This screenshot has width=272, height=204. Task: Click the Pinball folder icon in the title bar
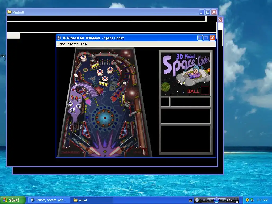click(x=9, y=12)
